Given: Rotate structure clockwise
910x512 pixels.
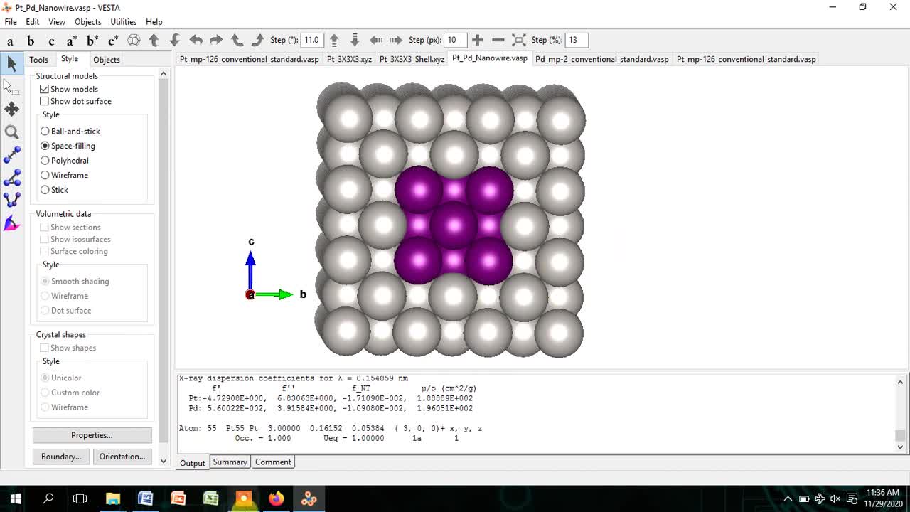Looking at the screenshot, I should pyautogui.click(x=257, y=41).
